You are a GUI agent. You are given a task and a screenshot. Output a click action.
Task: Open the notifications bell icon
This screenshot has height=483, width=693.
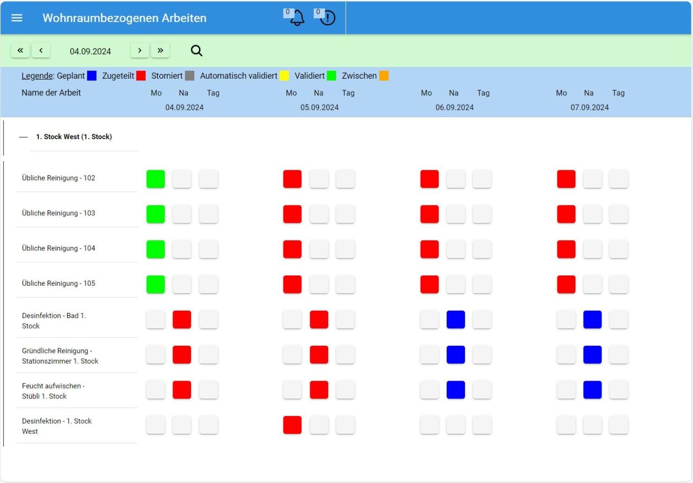pyautogui.click(x=296, y=18)
